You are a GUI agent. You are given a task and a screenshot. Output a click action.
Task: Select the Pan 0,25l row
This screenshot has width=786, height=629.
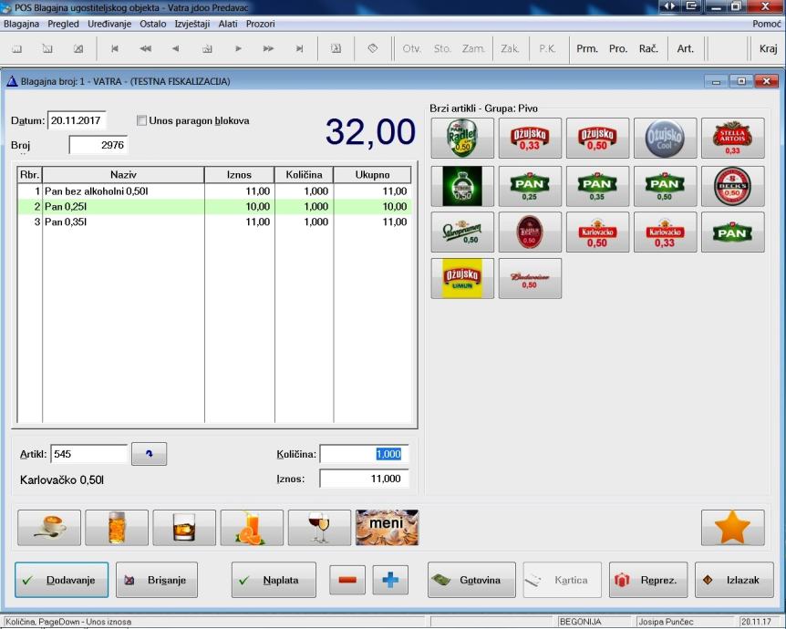click(x=214, y=207)
